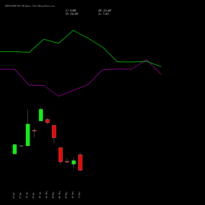Click the 30 Apr date label
The width and height of the screenshot is (205, 205).
40,195
